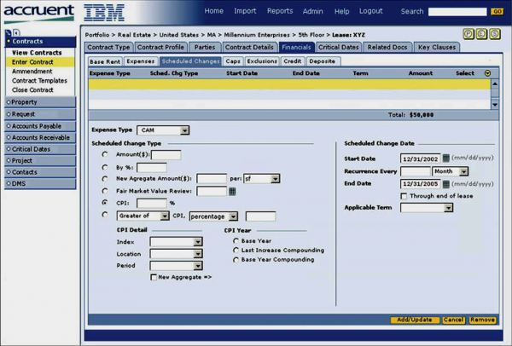Click the yellow GO search button
The width and height of the screenshot is (512, 346).
(x=497, y=12)
